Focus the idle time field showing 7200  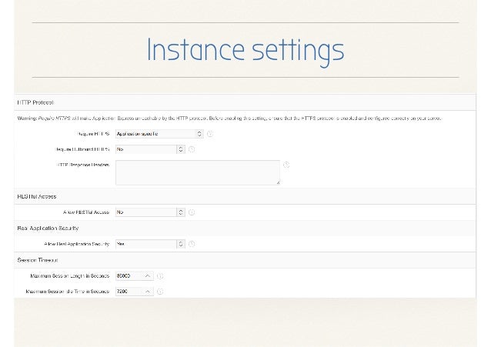(127, 292)
